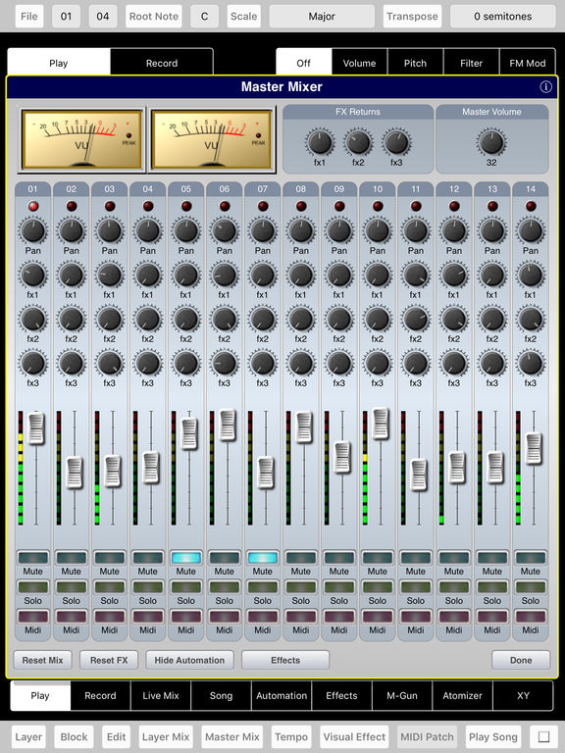The image size is (565, 753).
Task: Click the channel 09 volume fader
Action: 342,457
